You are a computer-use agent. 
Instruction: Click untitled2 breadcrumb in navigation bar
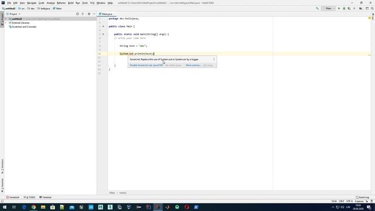pyautogui.click(x=9, y=8)
